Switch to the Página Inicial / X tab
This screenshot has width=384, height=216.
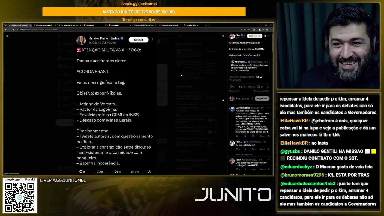(x=195, y=25)
